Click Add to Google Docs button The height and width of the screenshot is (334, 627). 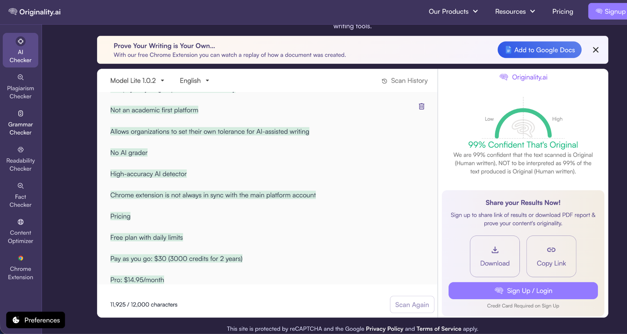click(x=539, y=50)
